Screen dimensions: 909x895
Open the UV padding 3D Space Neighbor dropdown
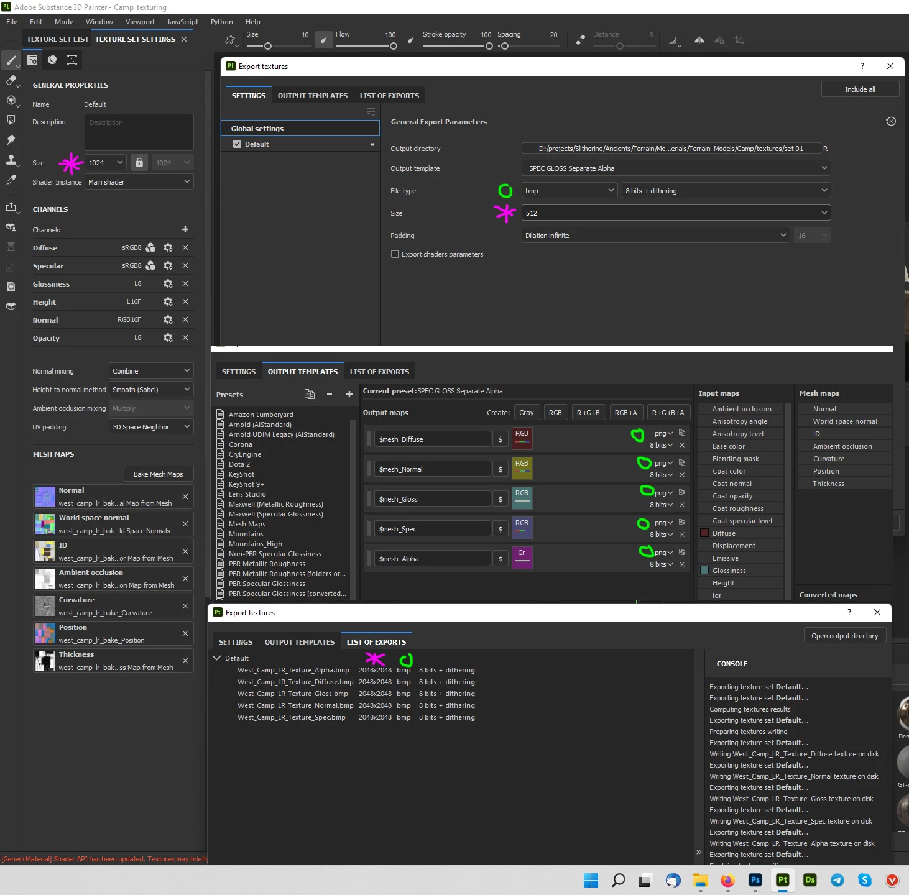point(151,426)
